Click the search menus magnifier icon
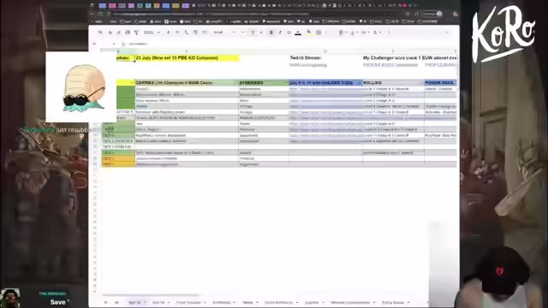548x308 pixels. point(100,33)
